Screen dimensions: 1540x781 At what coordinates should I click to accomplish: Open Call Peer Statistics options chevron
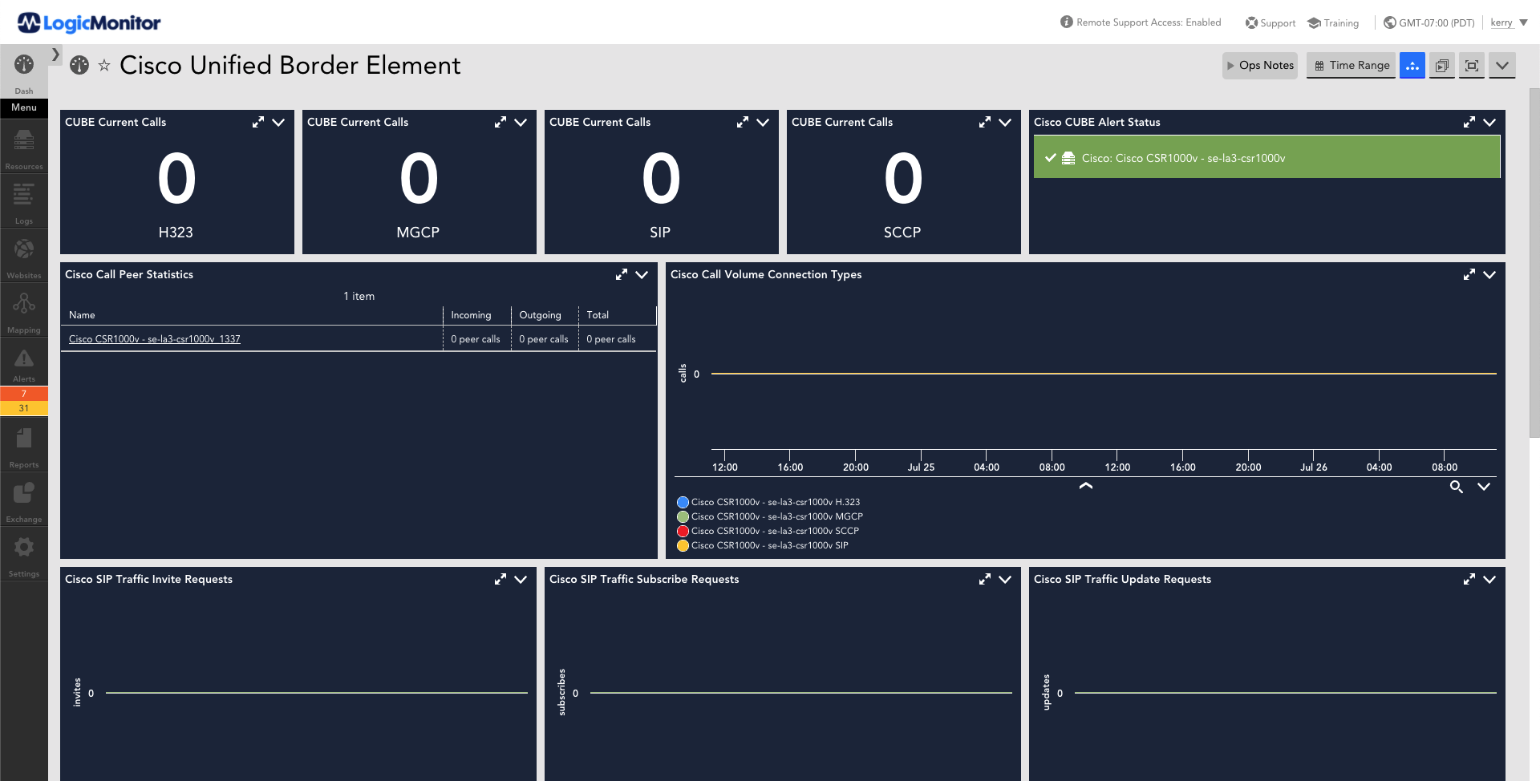[x=642, y=274]
